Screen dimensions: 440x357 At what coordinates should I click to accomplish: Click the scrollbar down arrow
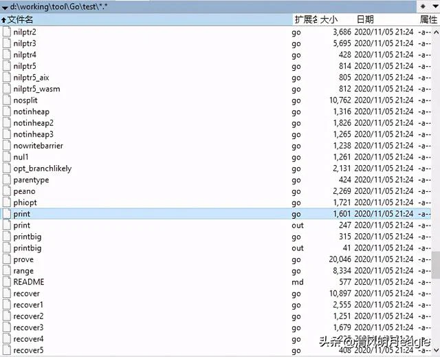pyautogui.click(x=436, y=350)
